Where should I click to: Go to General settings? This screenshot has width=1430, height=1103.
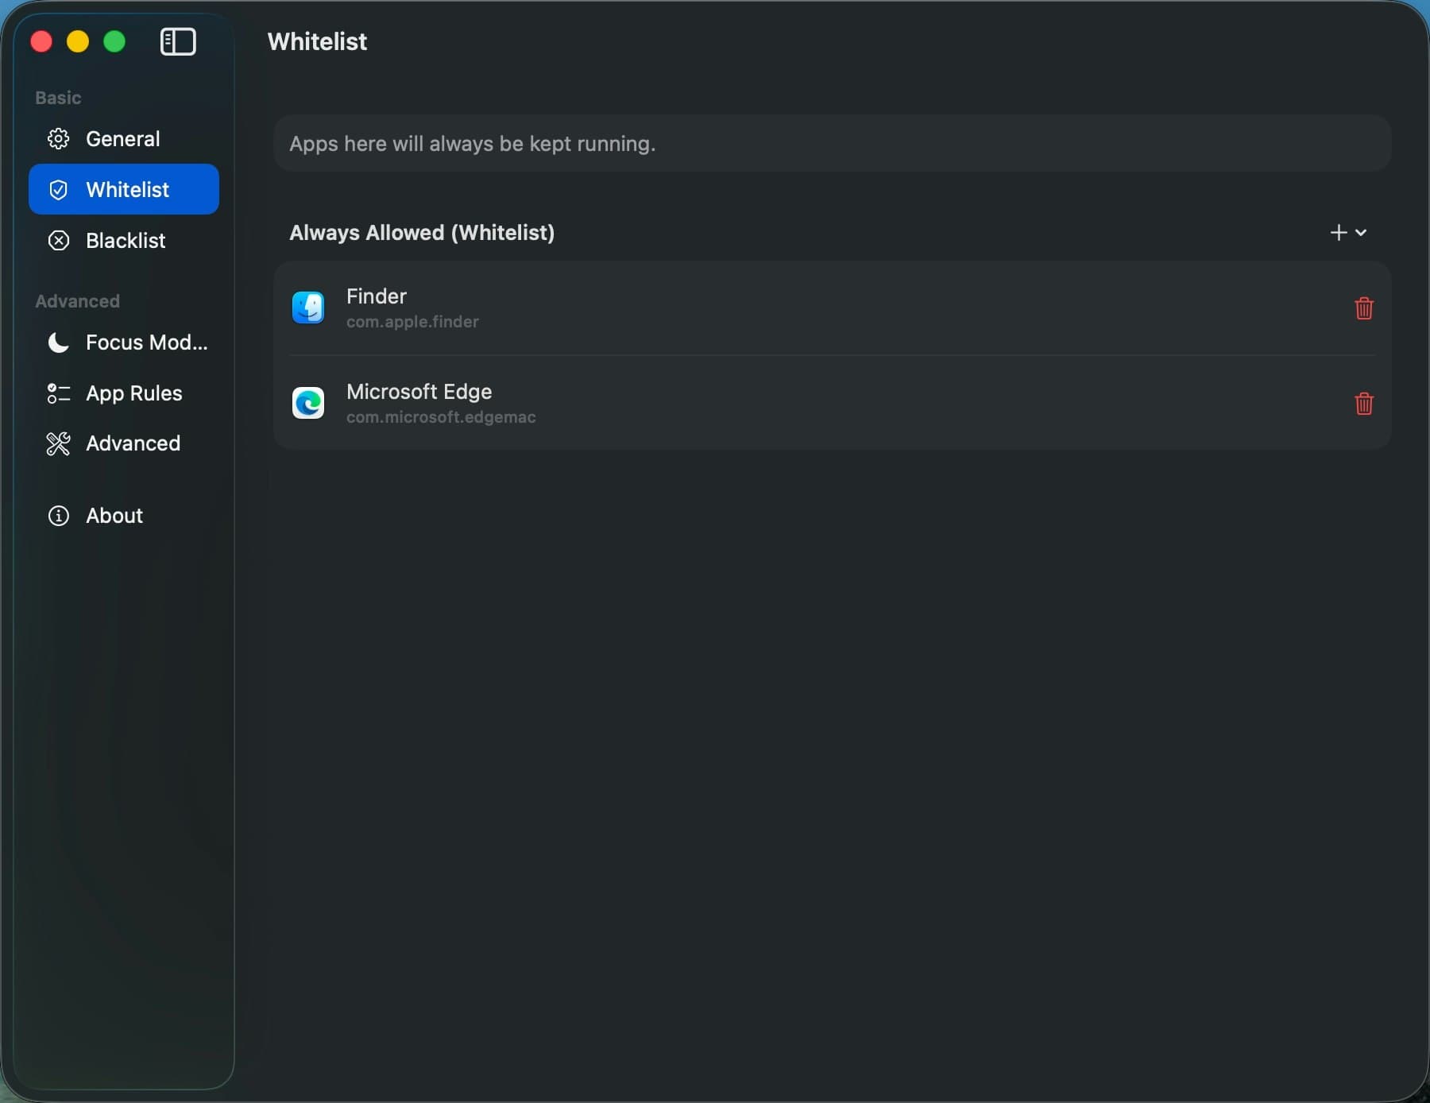click(123, 139)
